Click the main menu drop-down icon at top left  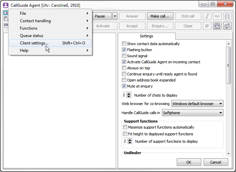click(6, 13)
